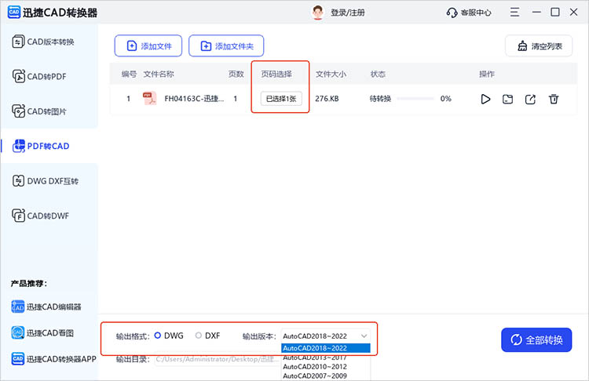The width and height of the screenshot is (589, 381).
Task: Click the 操作 column header
Action: coord(487,74)
